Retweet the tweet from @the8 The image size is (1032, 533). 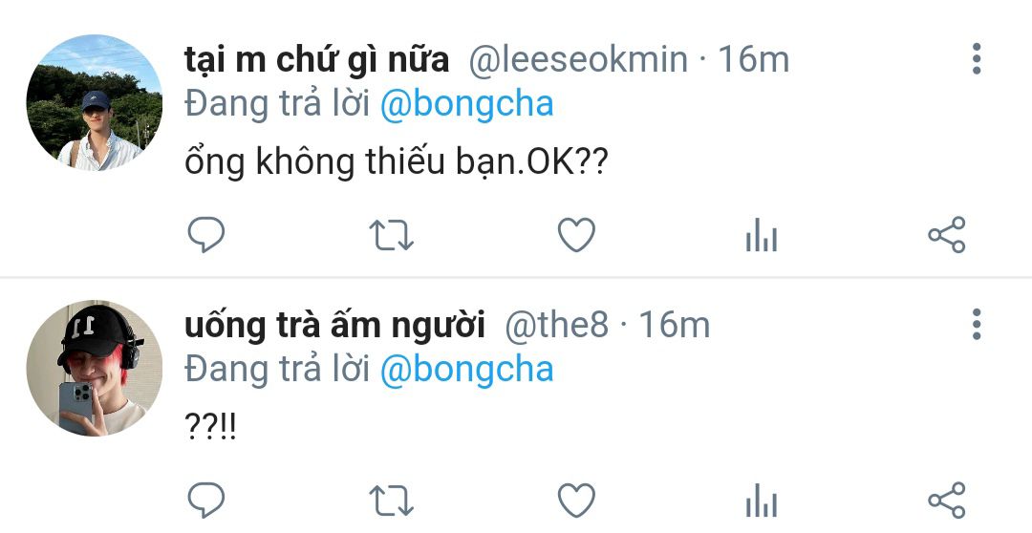(x=391, y=501)
